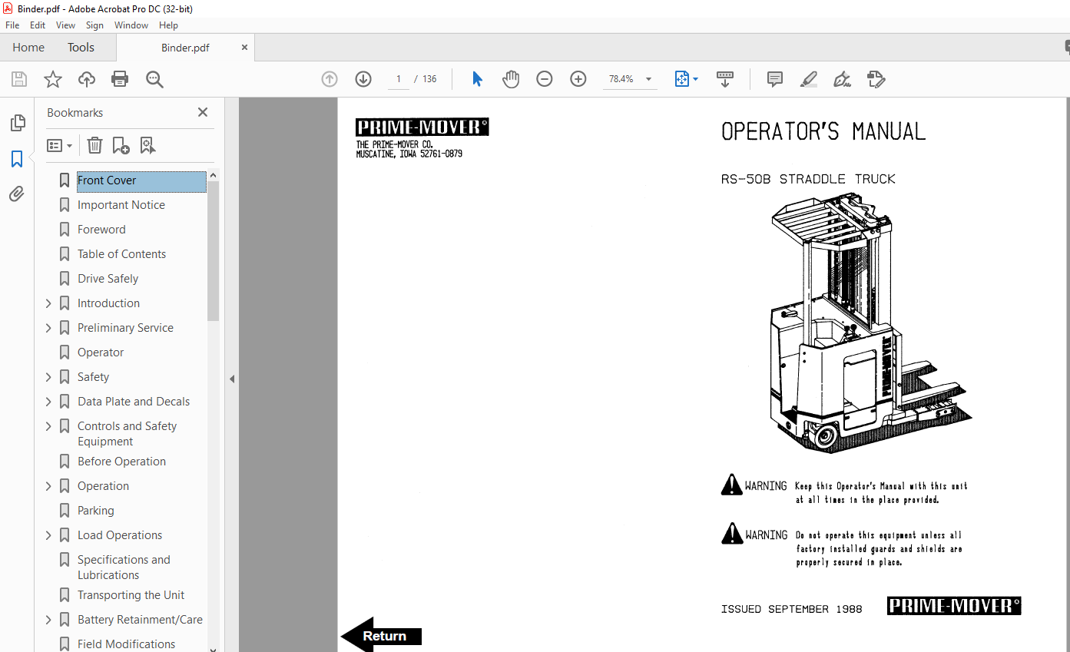Open the Drive Safely bookmark
The width and height of the screenshot is (1070, 652).
(x=108, y=279)
